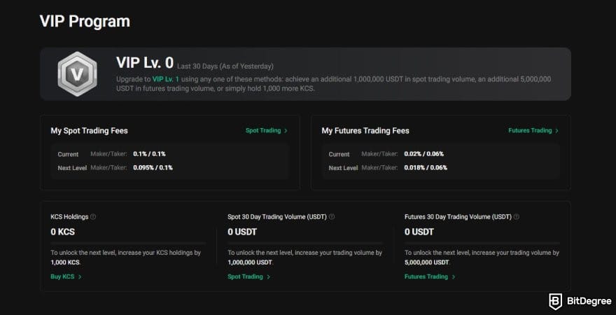Click KCS Holdings label

click(x=69, y=217)
